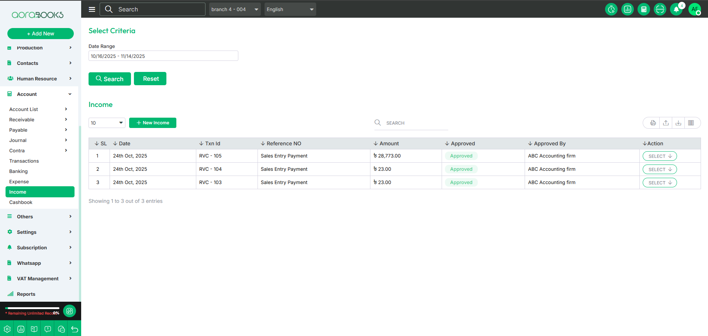Click the help question icon in bottom bar

click(x=48, y=329)
